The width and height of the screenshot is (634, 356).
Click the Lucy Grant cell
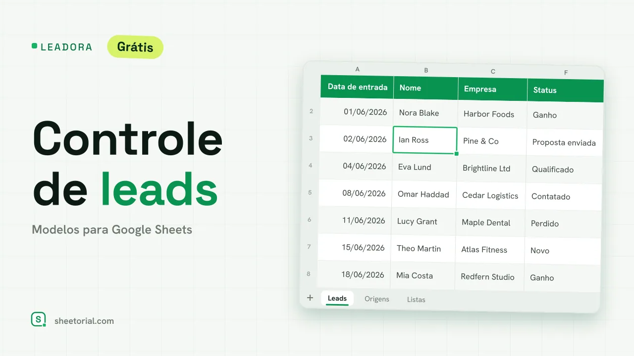[423, 222]
